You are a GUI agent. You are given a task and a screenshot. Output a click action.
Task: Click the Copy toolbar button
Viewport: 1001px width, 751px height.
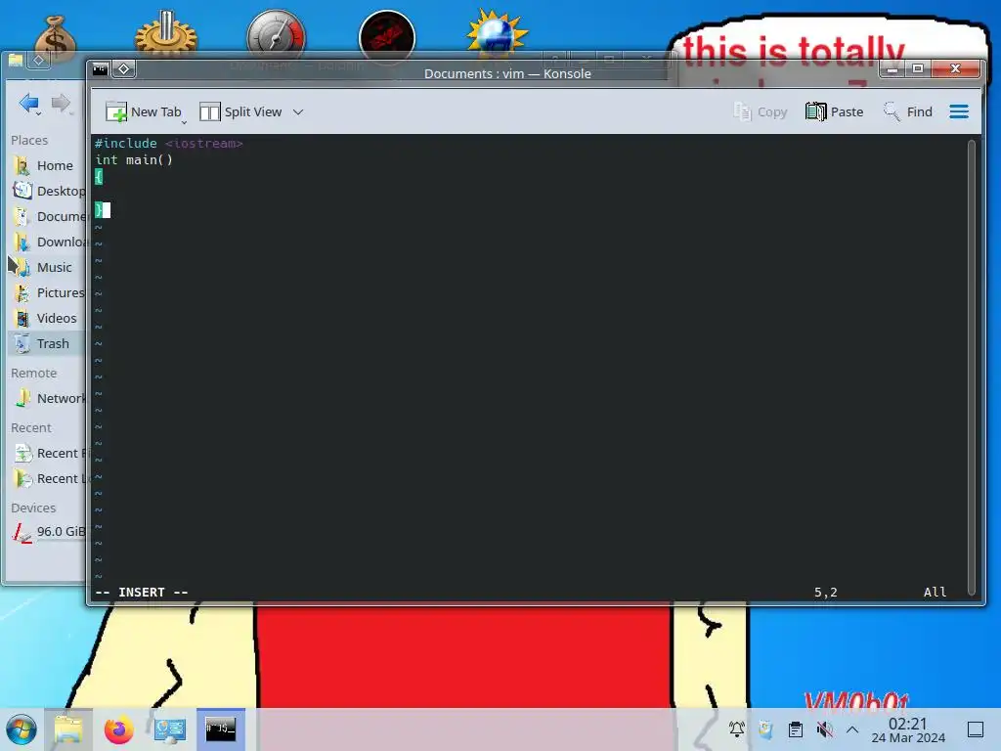click(760, 111)
